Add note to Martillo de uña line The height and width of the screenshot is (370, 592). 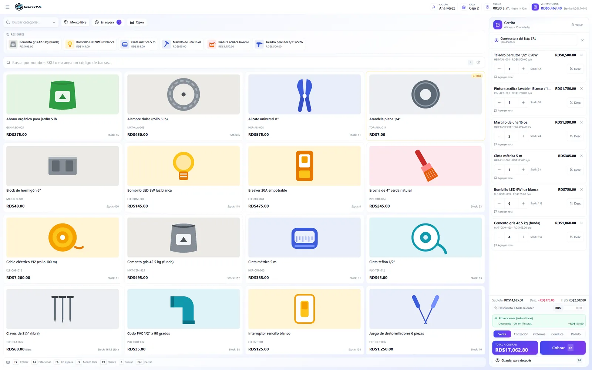tap(503, 145)
